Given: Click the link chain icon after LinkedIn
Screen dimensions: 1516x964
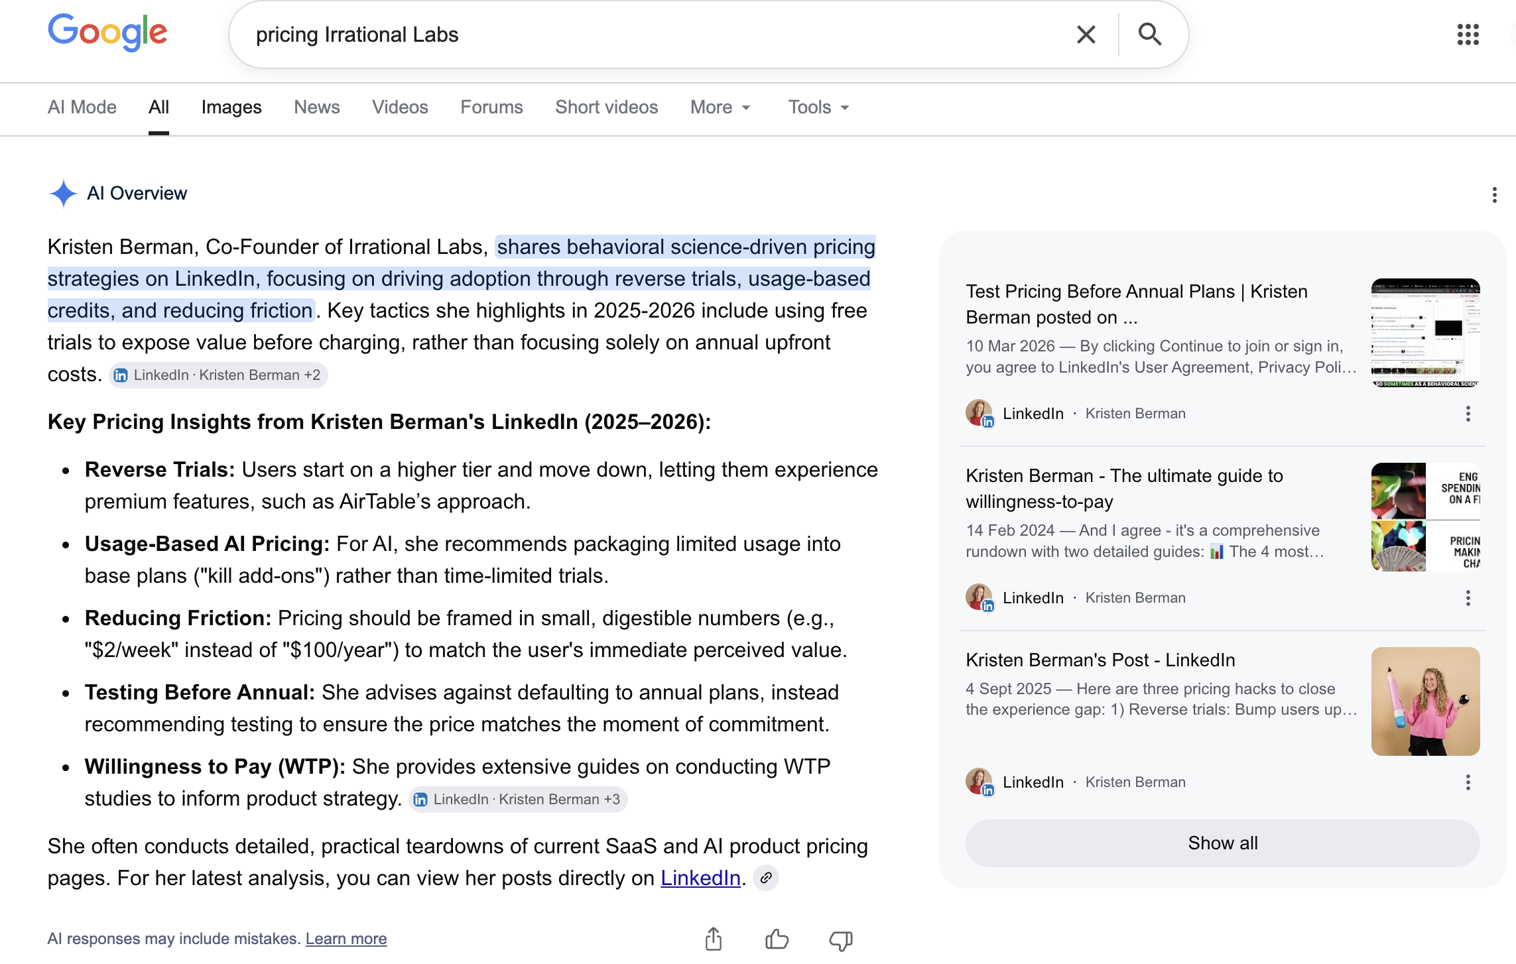Looking at the screenshot, I should point(766,878).
